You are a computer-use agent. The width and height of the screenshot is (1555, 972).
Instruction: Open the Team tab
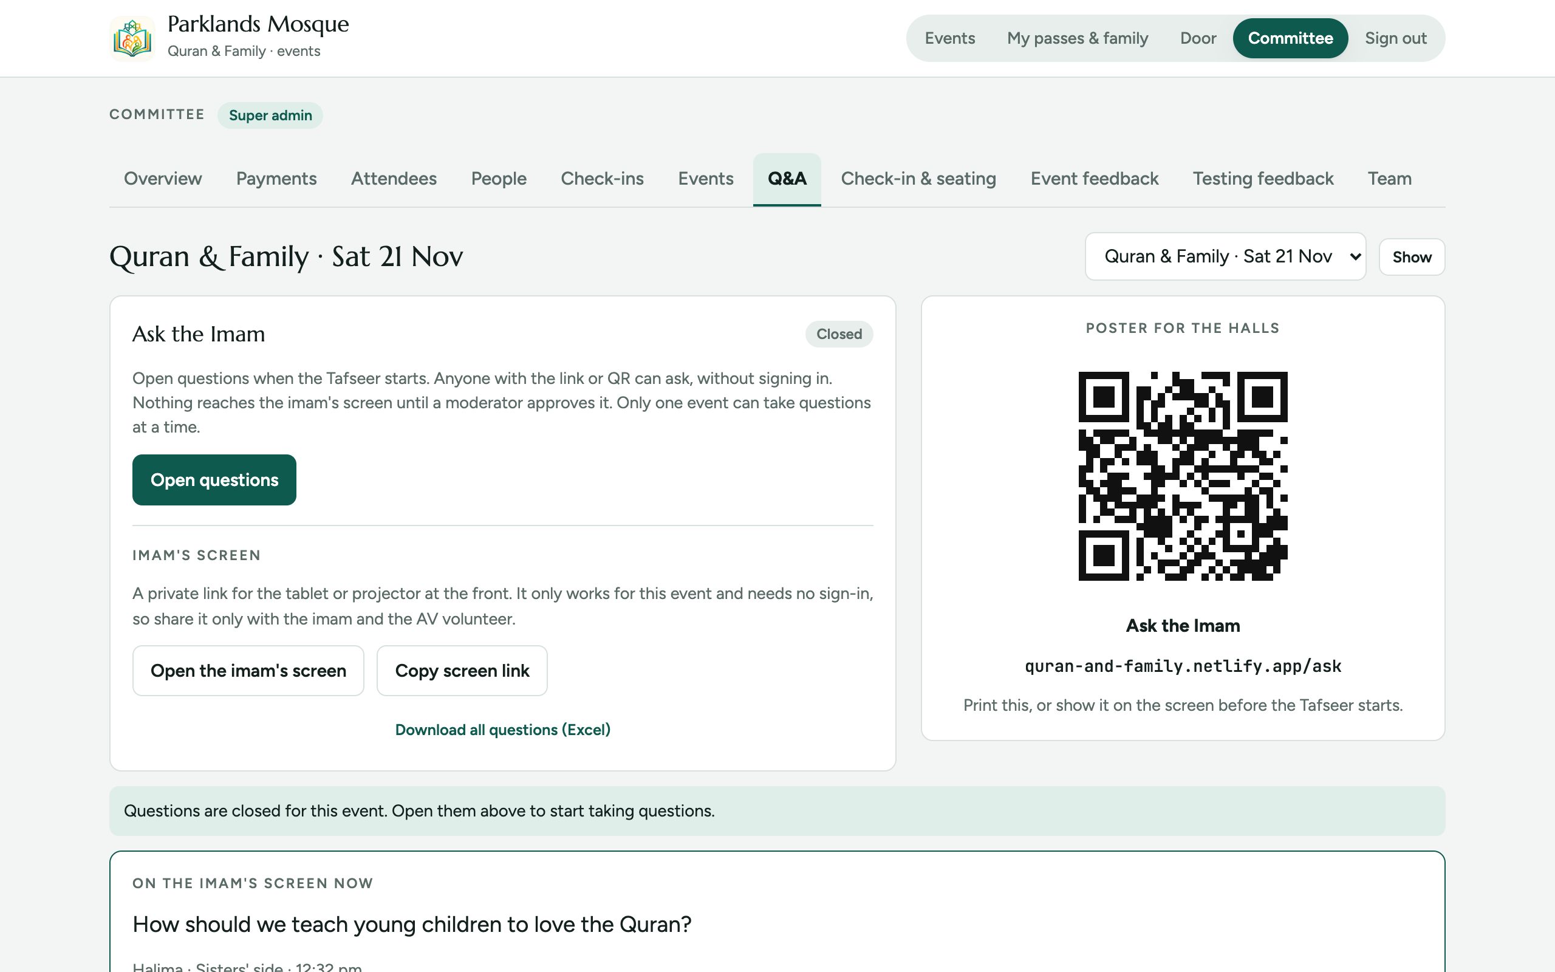pos(1389,179)
